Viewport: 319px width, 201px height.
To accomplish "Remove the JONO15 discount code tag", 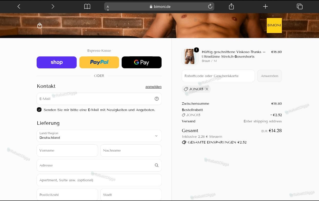I will [x=207, y=89].
